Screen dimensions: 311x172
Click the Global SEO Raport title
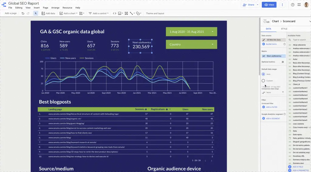point(23,3)
